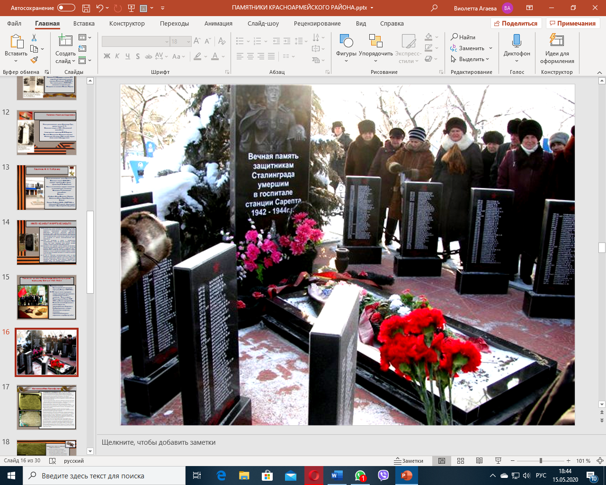Viewport: 606px width, 485px height.
Task: Click the Save icon in title bar
Action: tap(86, 8)
